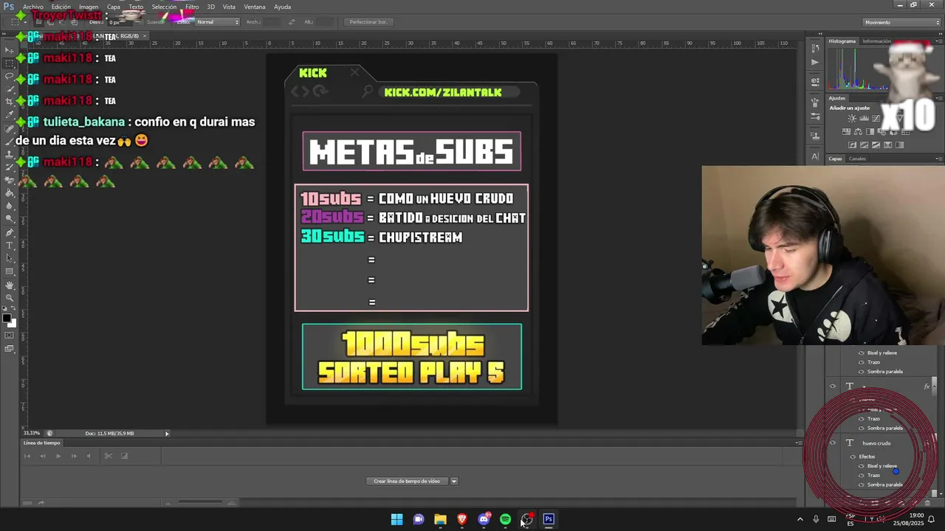Viewport: 945px width, 531px height.
Task: Select the Crop tool
Action: [10, 101]
